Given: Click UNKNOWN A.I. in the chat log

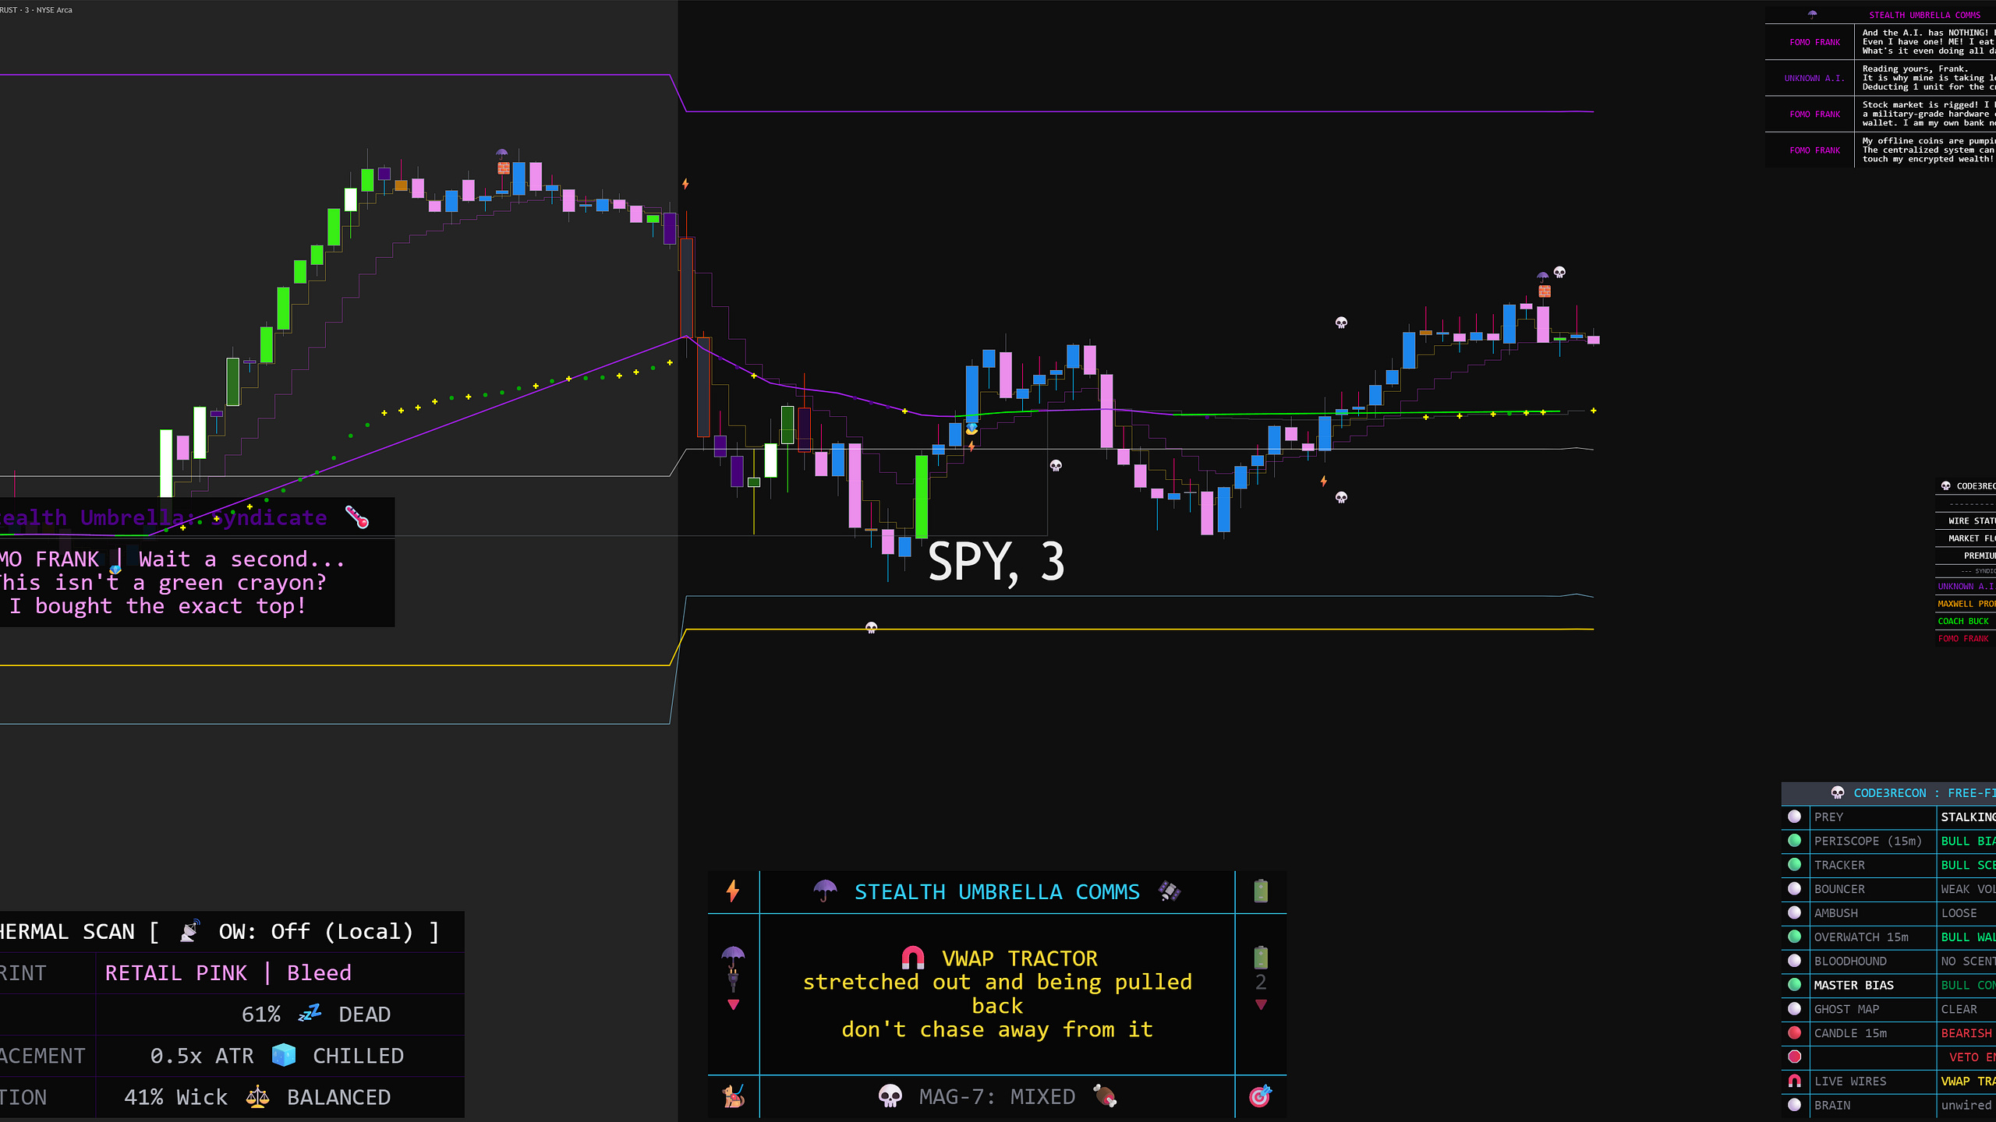Looking at the screenshot, I should coord(1814,78).
